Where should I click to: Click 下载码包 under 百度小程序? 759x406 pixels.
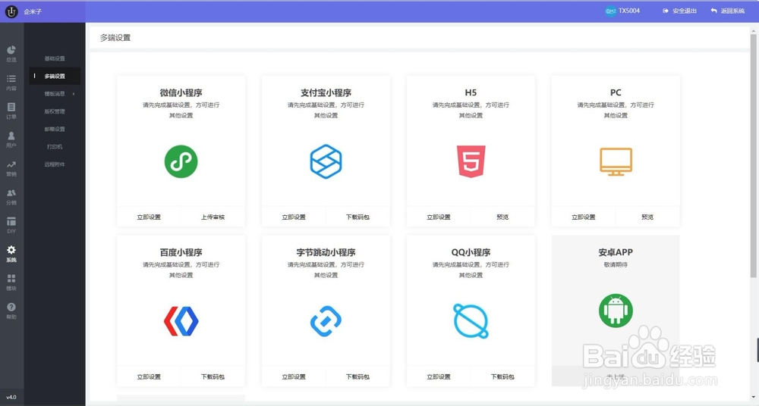click(213, 376)
